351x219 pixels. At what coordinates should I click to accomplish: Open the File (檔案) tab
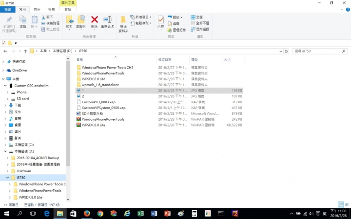[x=8, y=9]
